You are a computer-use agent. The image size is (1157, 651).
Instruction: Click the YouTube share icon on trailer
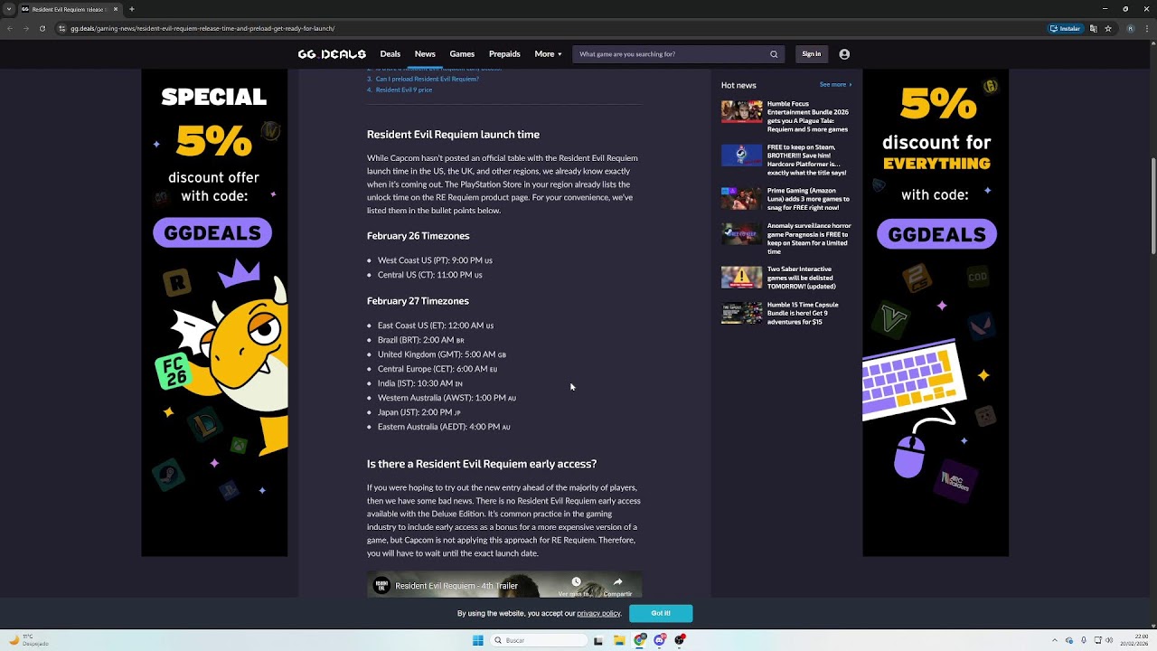(x=617, y=582)
